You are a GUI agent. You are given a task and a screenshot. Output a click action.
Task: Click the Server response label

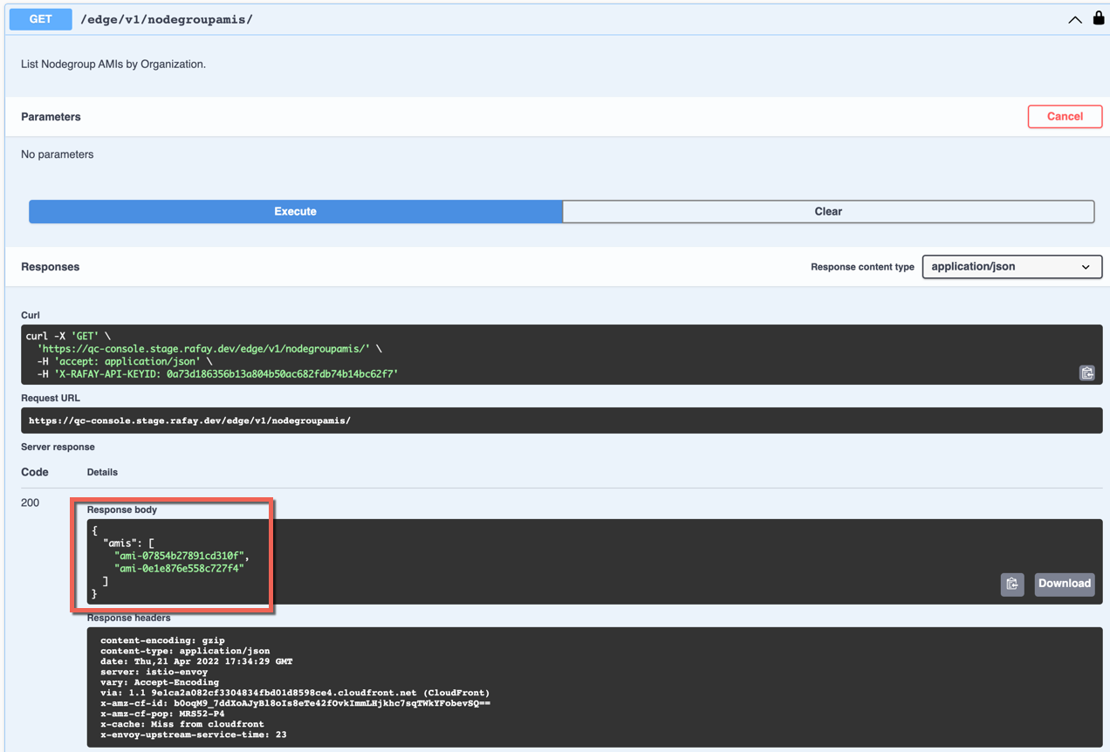(x=58, y=447)
